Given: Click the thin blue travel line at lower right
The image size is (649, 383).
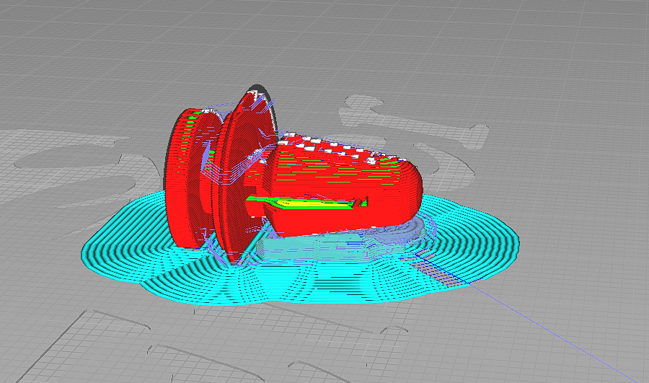Looking at the screenshot, I should (x=562, y=338).
